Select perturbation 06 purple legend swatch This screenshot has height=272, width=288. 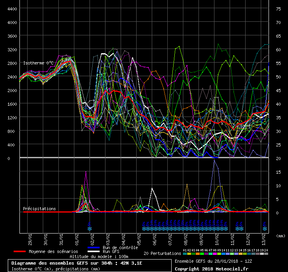[206, 254]
